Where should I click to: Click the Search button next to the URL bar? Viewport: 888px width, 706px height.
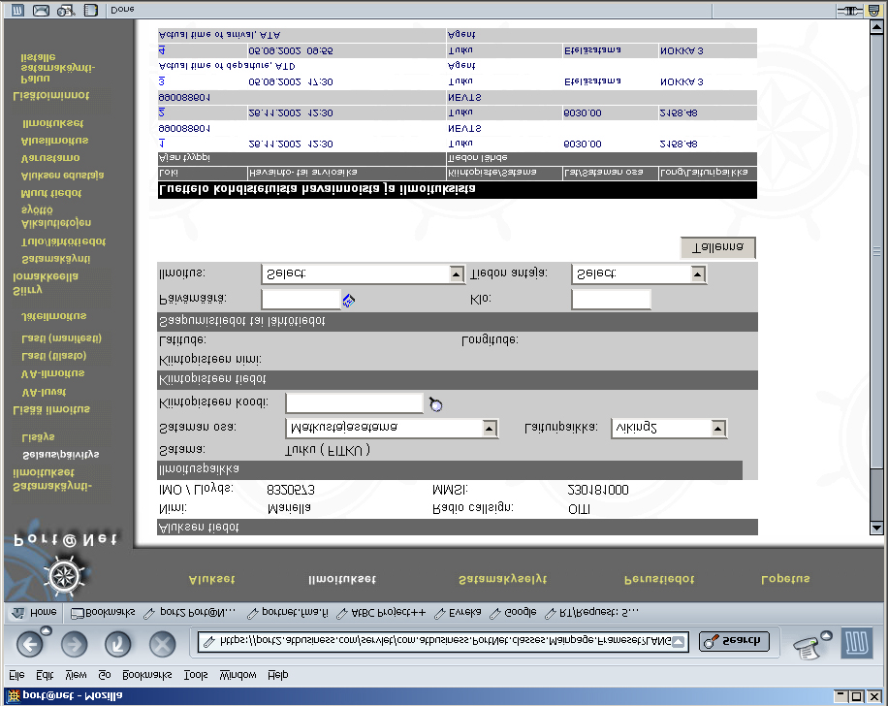(x=734, y=641)
